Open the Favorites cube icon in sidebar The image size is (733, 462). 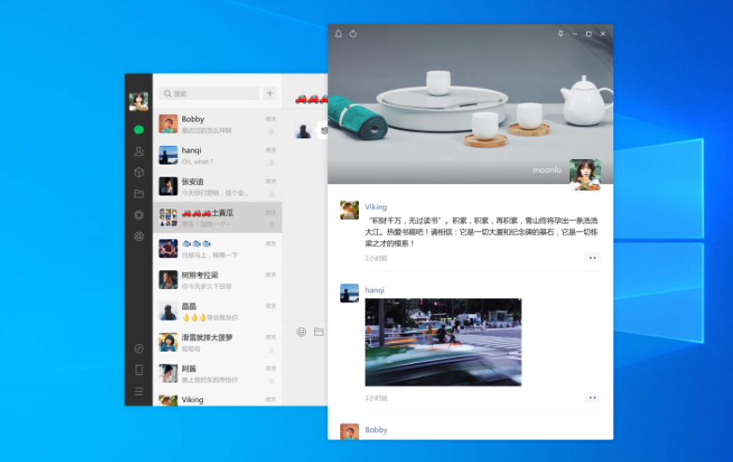[138, 172]
